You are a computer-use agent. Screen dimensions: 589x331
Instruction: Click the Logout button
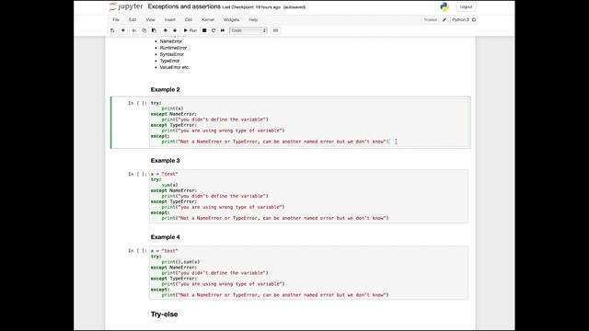(x=466, y=6)
